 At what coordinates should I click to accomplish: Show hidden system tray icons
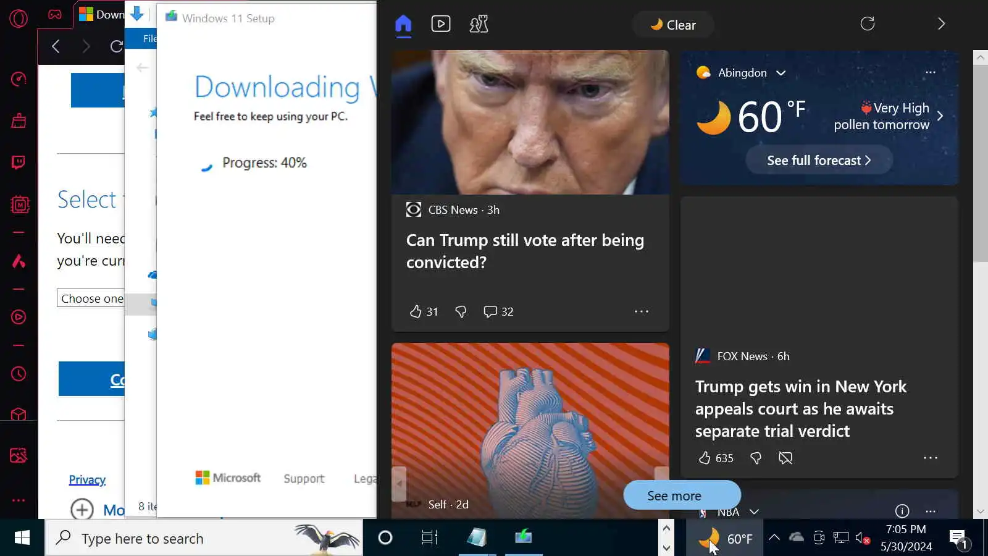coord(774,537)
